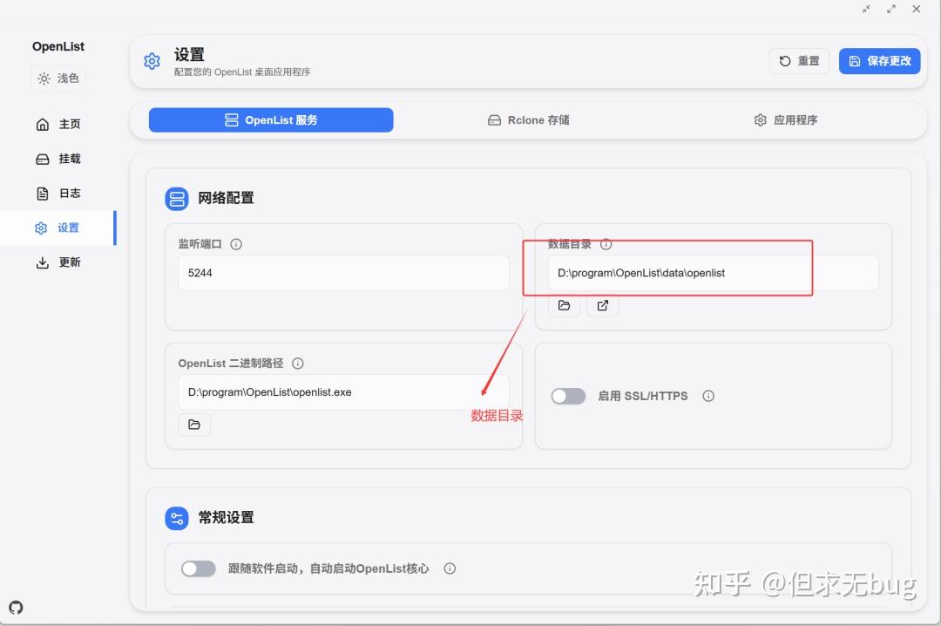This screenshot has width=941, height=626.
Task: Open 数据目录 in external explorer icon
Action: point(603,305)
